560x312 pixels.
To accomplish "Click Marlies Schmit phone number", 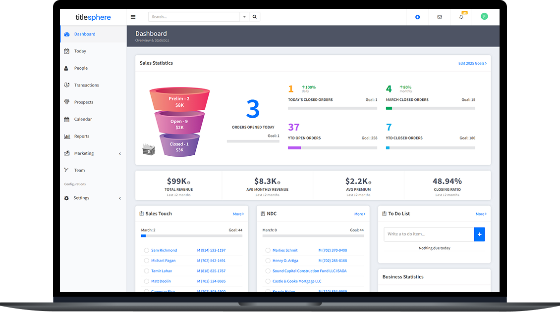I will (333, 250).
